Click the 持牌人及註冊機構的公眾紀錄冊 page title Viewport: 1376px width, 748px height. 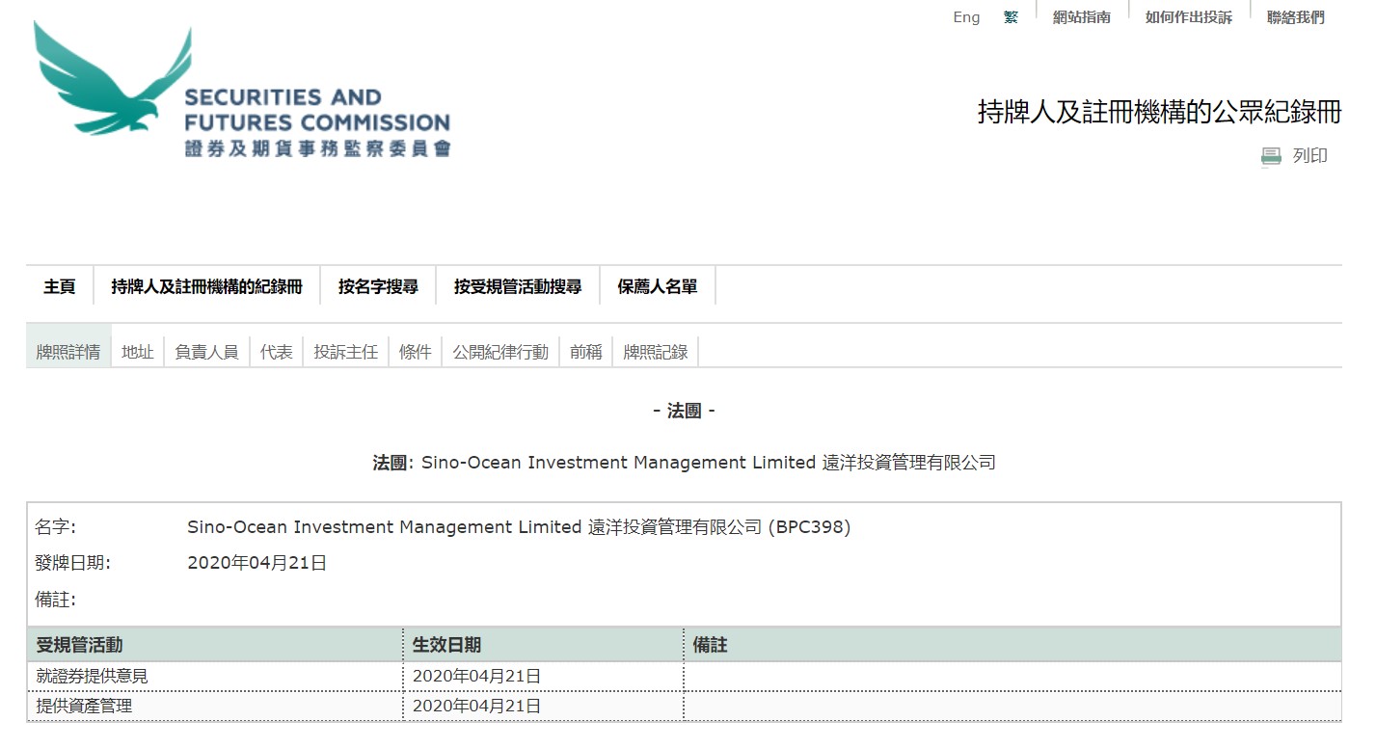1159,112
